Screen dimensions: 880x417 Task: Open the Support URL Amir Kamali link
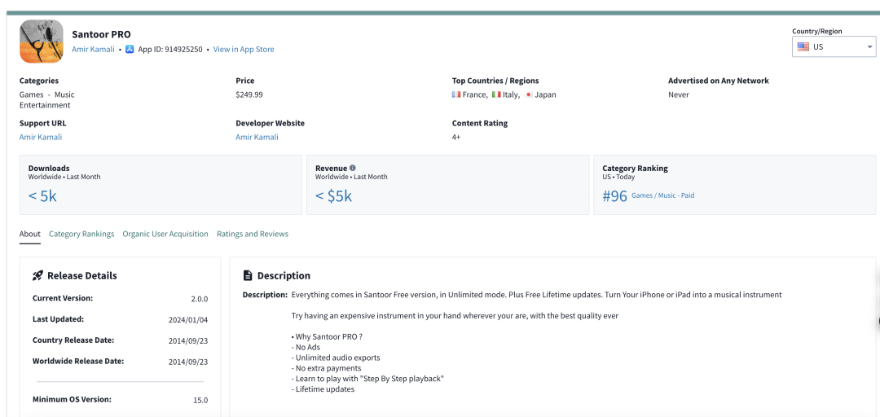point(41,137)
